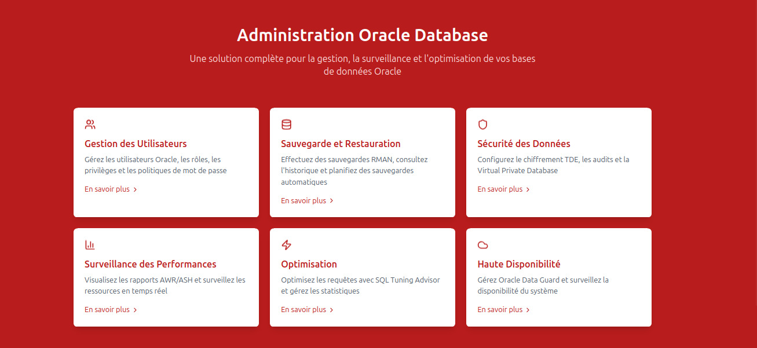Select the Surveillance des Performances heading

pyautogui.click(x=151, y=264)
